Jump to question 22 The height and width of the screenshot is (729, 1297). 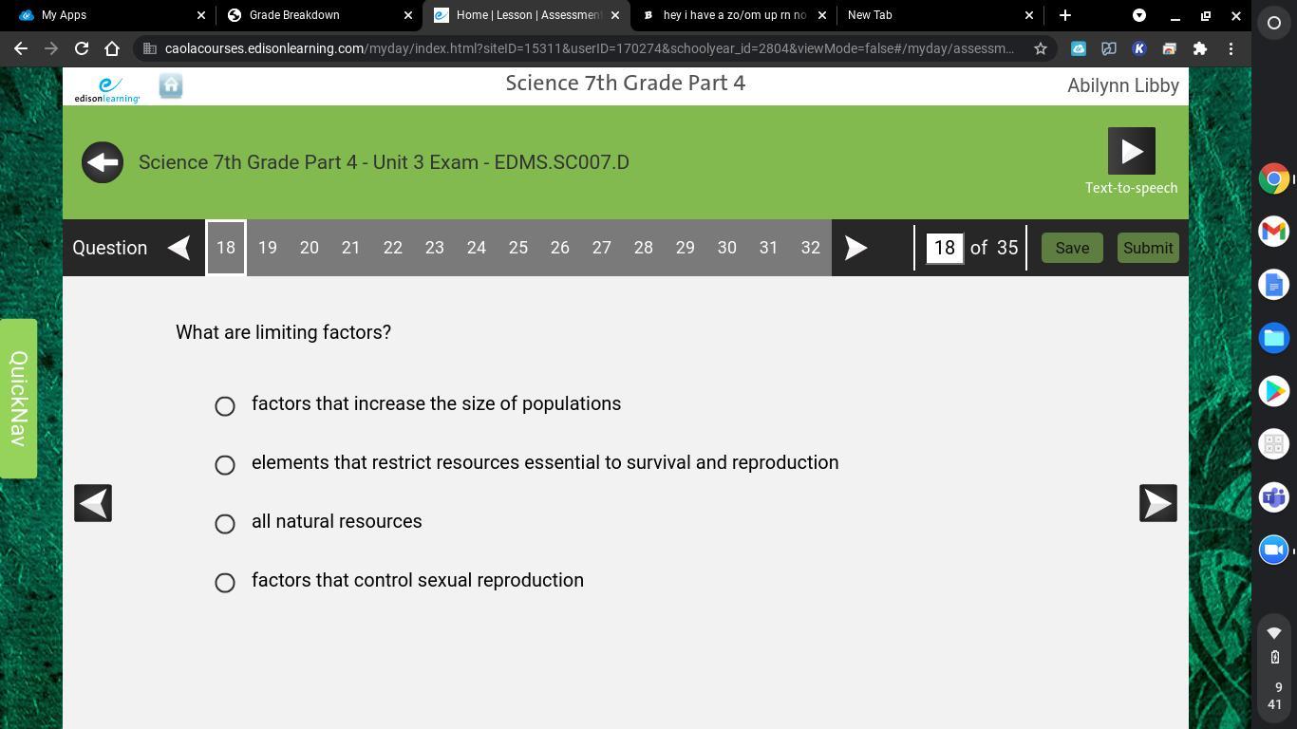coord(393,248)
